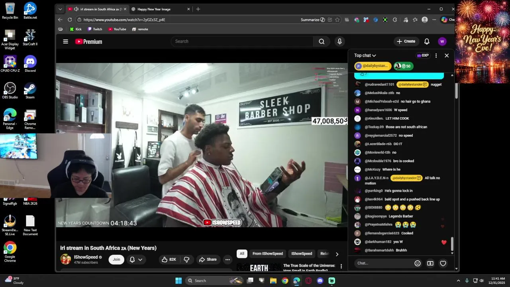Open Discord from the taskbar
The image size is (510, 287).
tap(320, 281)
